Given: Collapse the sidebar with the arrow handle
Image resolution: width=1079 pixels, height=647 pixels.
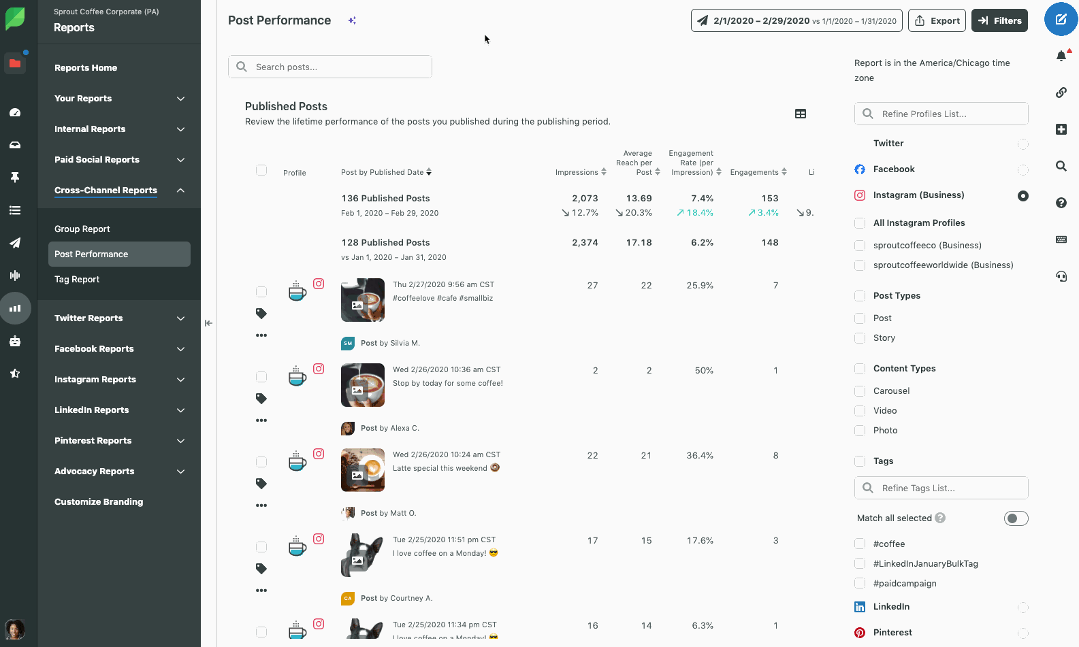Looking at the screenshot, I should [208, 323].
